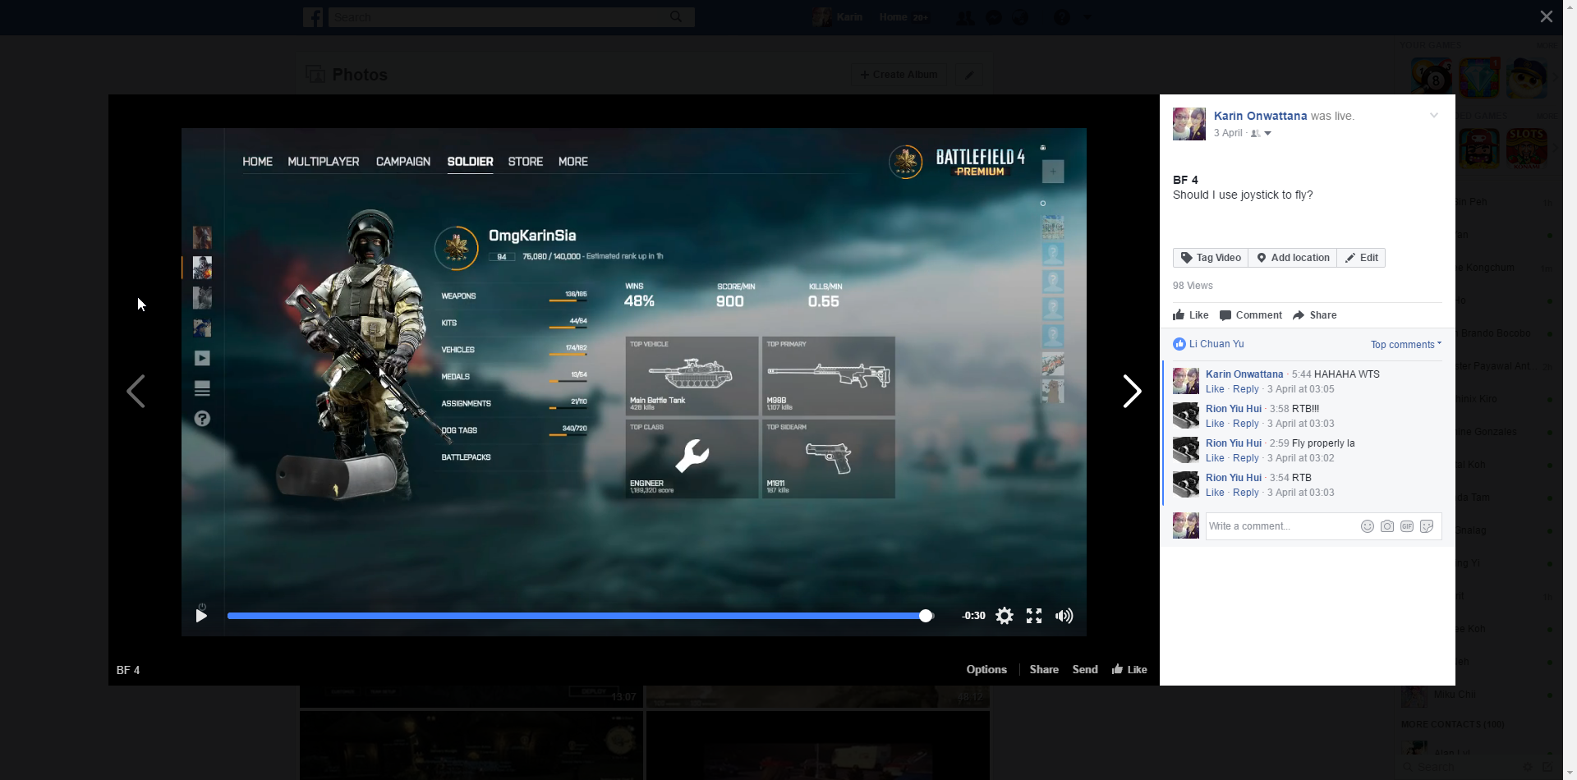This screenshot has height=780, width=1577.
Task: Click the Edit post button
Action: coord(1361,258)
